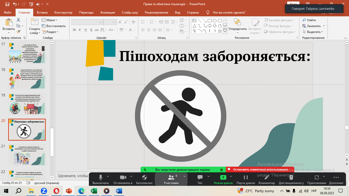Stop video with Остановить в camera icon

[x=123, y=179]
